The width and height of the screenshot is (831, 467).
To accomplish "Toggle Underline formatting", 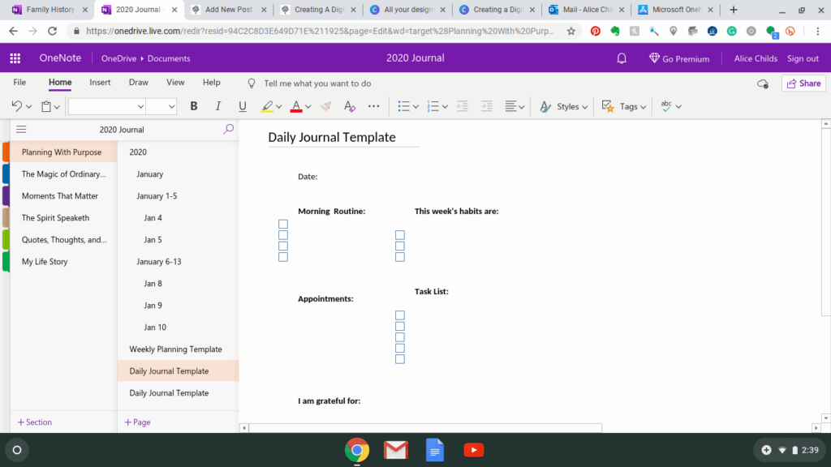I will pyautogui.click(x=242, y=106).
